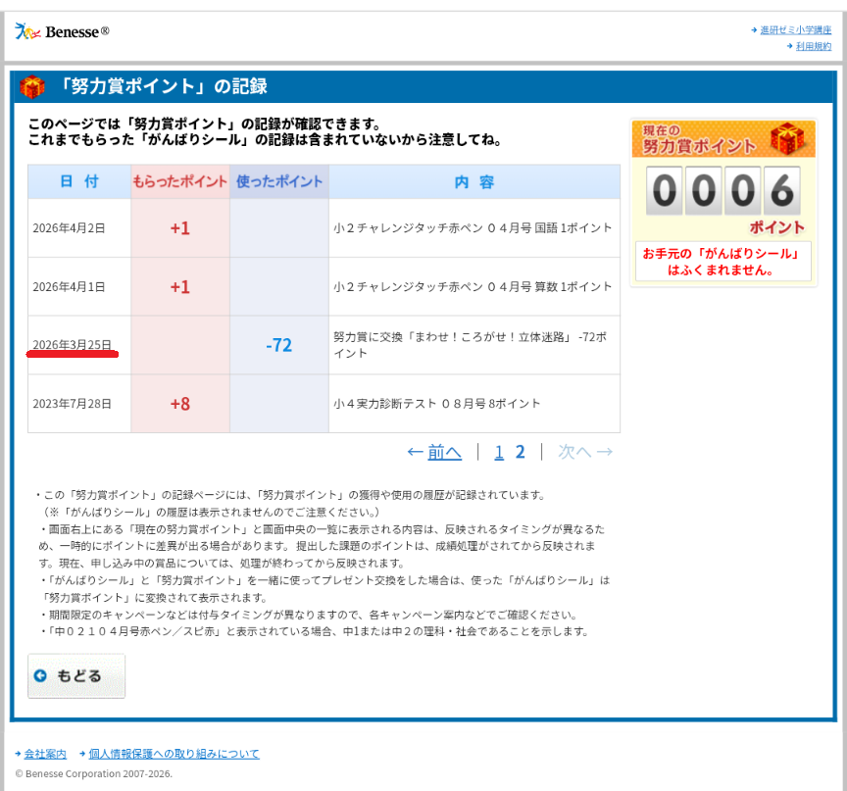
Task: Click the Benesse Corporation copyright text
Action: [x=93, y=773]
